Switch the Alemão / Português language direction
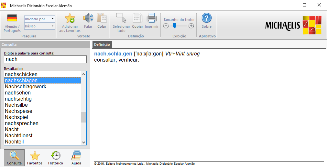This screenshot has width=327, height=167. (x=12, y=23)
